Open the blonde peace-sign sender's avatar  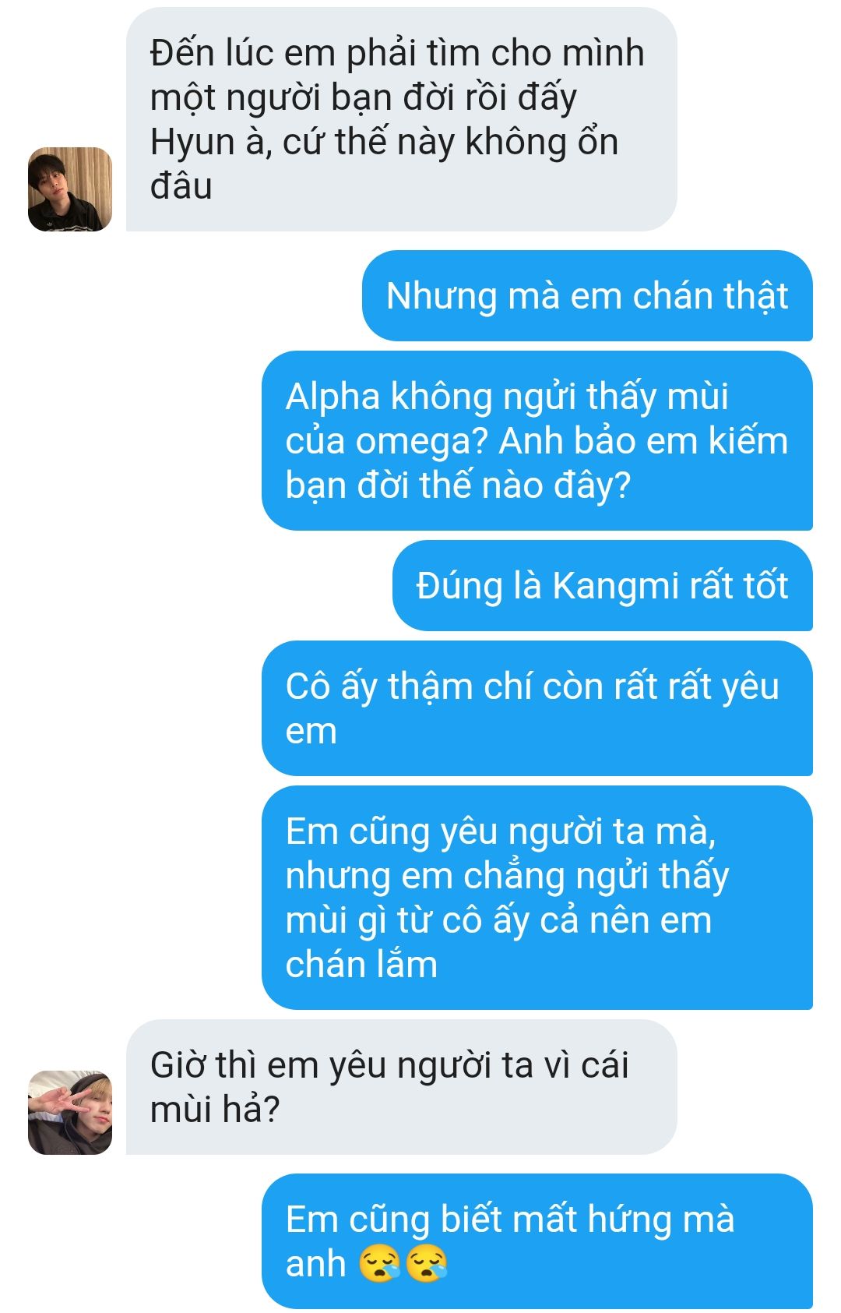click(x=70, y=1112)
